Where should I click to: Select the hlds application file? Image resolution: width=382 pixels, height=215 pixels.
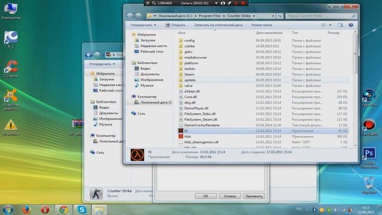point(187,137)
